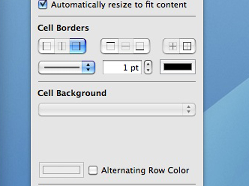This screenshot has height=186, width=249.
Task: Select the top cell border button
Action: (109, 46)
